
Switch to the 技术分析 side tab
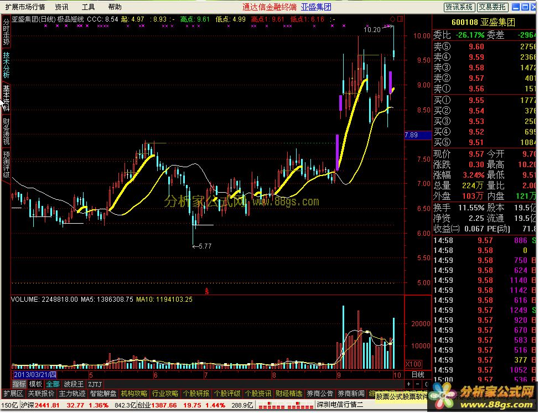6,65
